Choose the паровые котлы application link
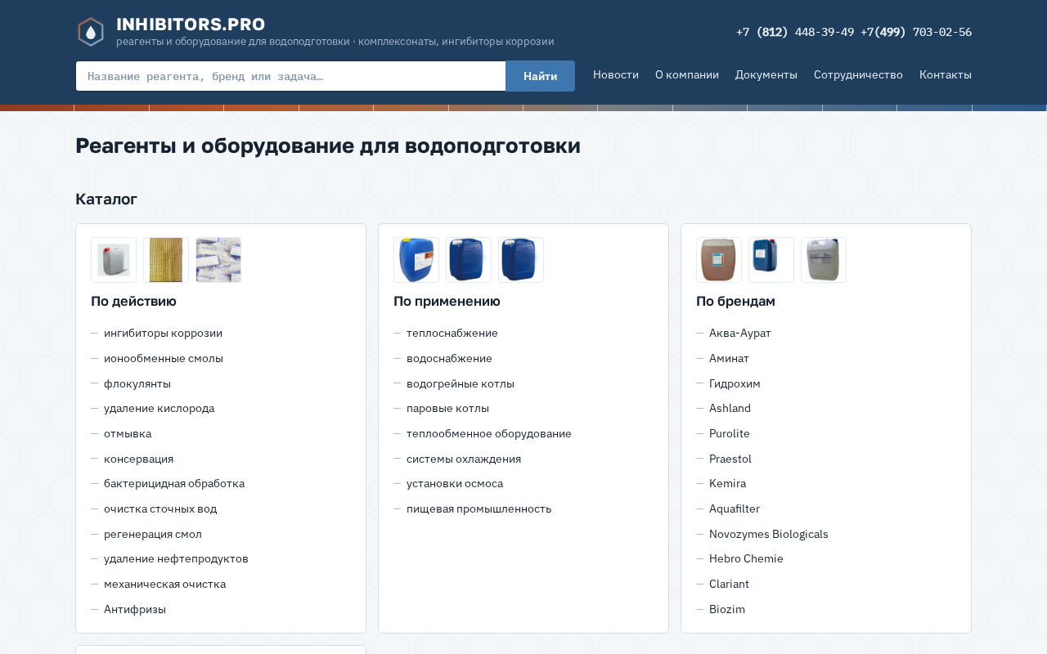This screenshot has width=1047, height=654. (x=447, y=408)
